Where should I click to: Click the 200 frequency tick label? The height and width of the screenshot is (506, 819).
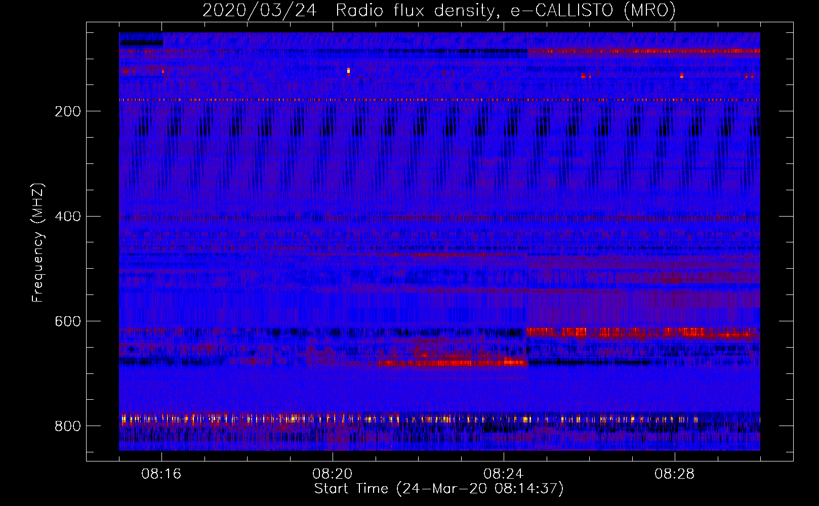coord(67,111)
